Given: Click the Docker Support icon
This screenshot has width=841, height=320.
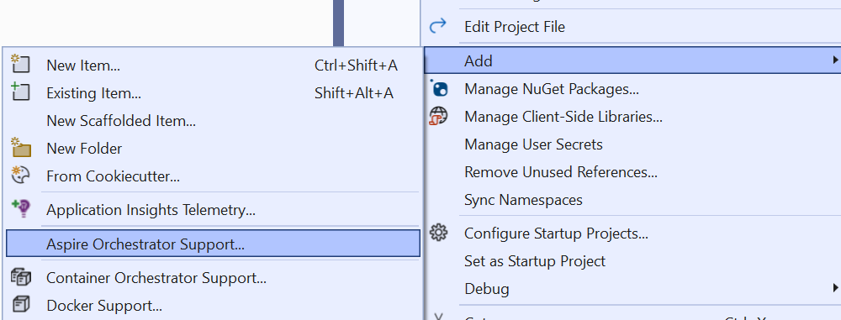Looking at the screenshot, I should [20, 305].
